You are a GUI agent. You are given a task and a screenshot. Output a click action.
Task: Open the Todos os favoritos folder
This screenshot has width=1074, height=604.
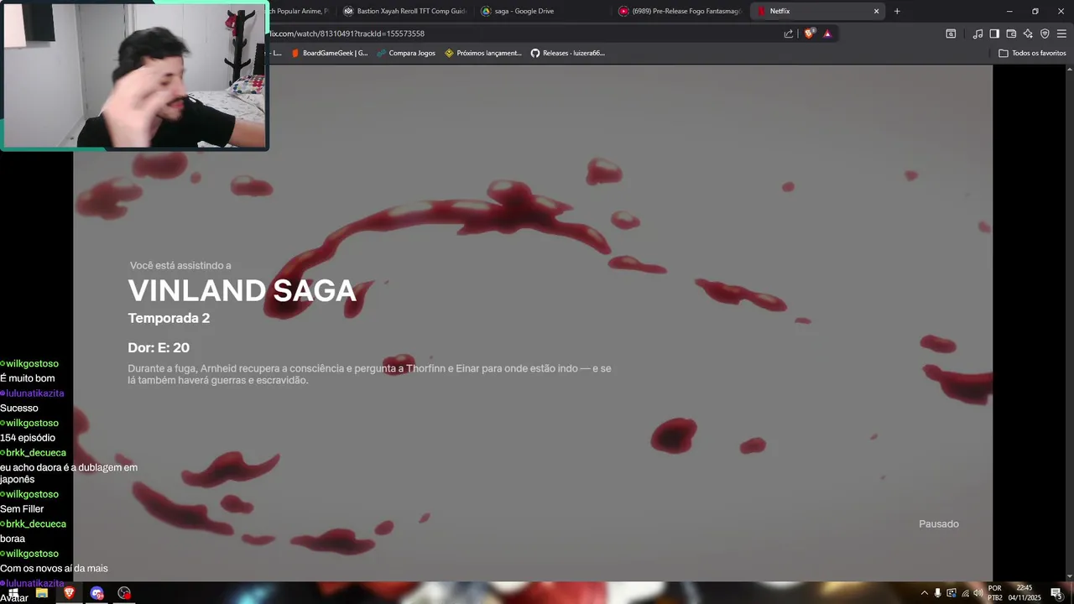[x=1032, y=53]
